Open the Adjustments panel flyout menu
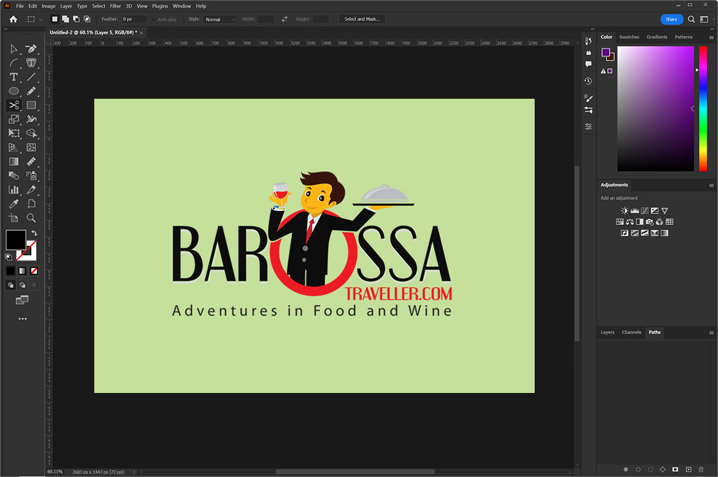The width and height of the screenshot is (718, 477). pos(711,185)
